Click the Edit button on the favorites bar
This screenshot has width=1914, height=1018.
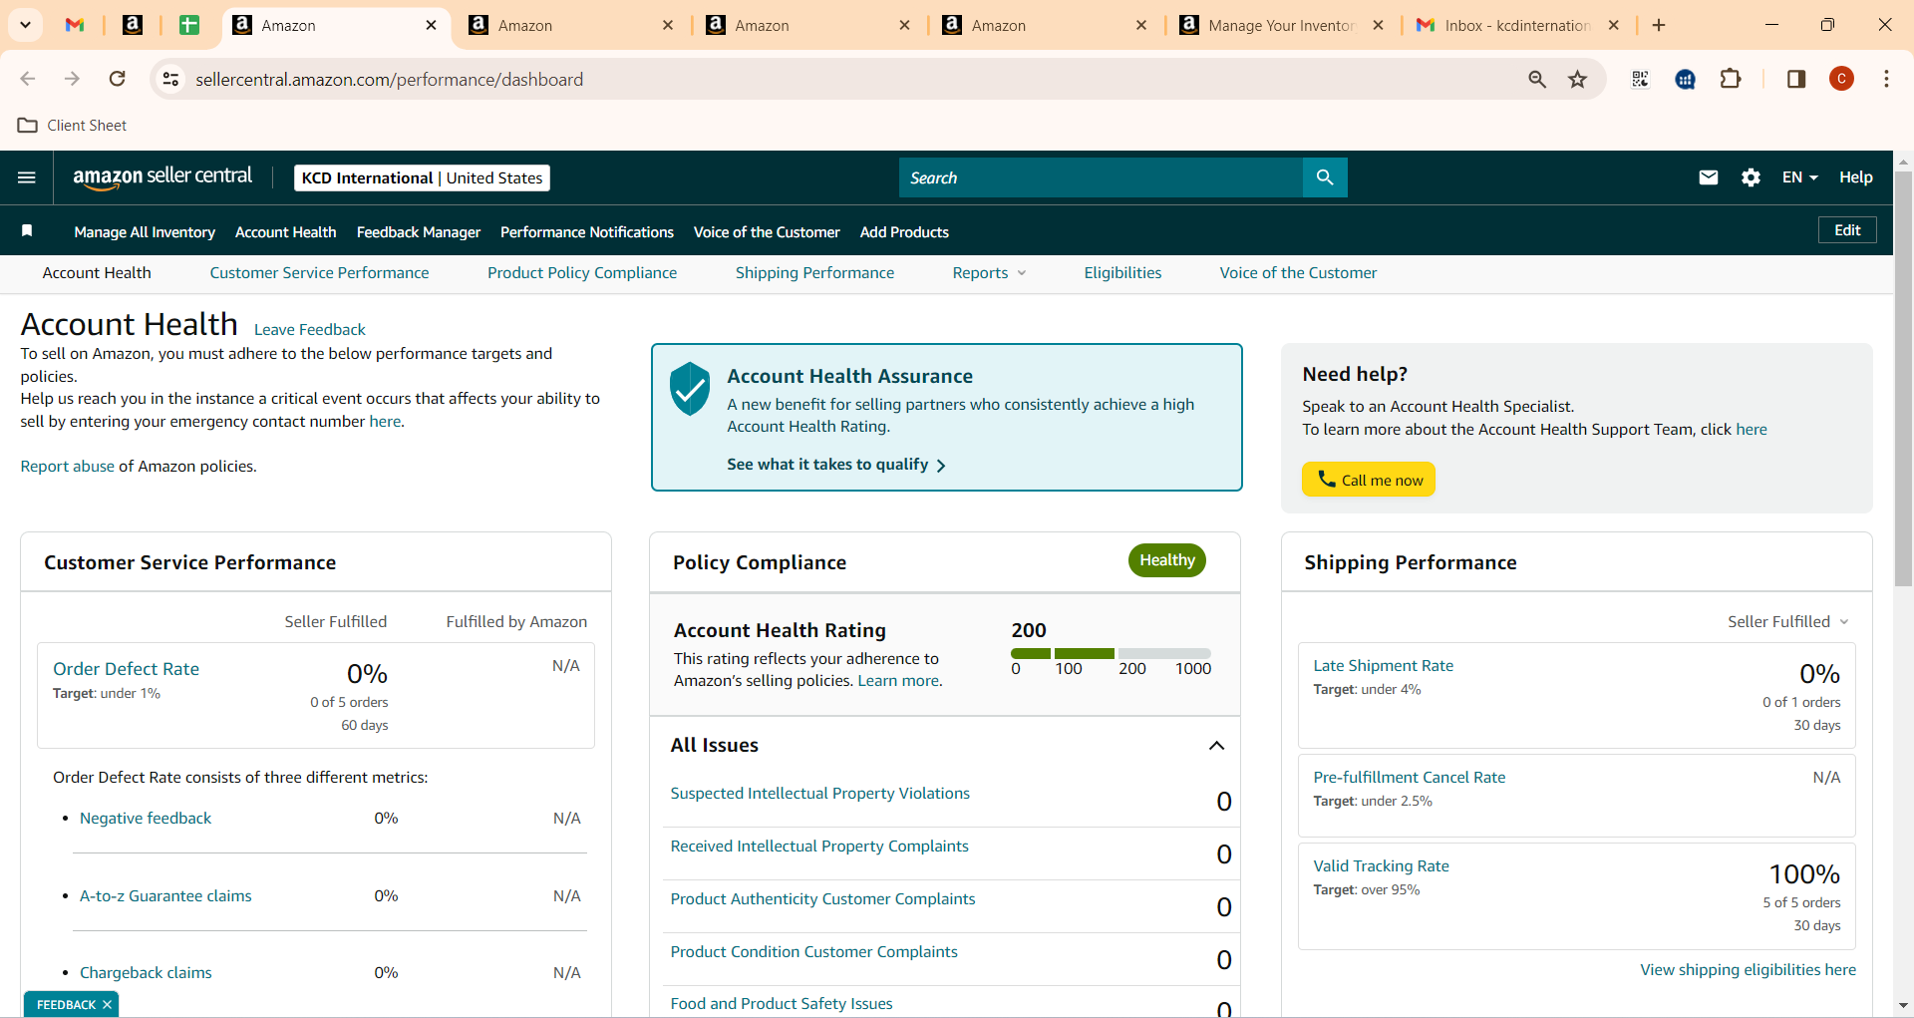point(1847,230)
